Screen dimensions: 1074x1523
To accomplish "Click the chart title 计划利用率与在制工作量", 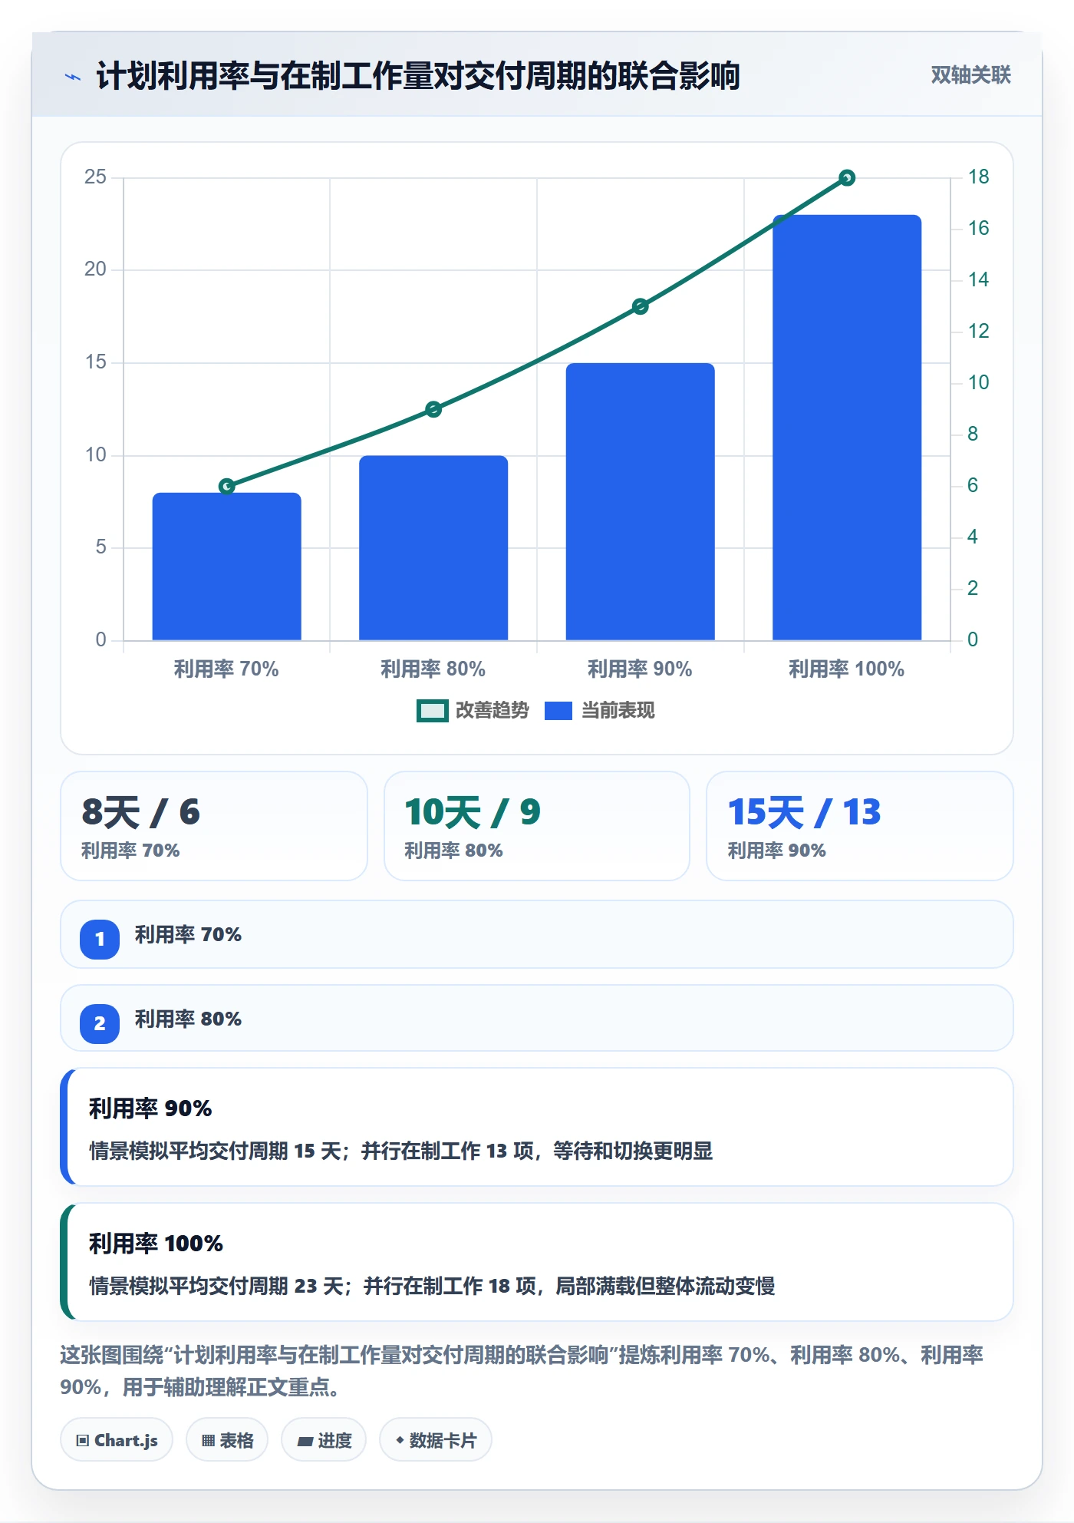I will pyautogui.click(x=418, y=77).
